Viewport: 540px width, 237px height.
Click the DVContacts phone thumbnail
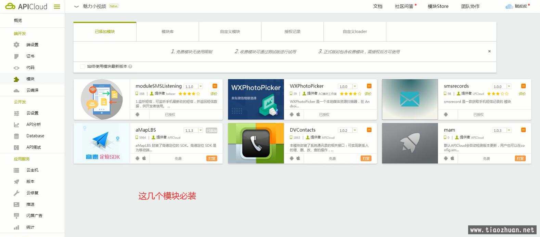(256, 143)
